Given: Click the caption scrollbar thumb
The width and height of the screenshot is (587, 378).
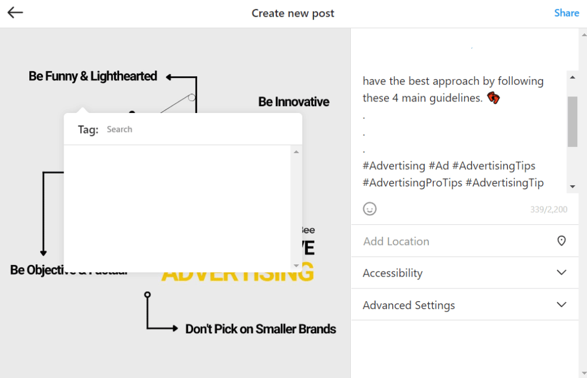Looking at the screenshot, I should click(572, 122).
